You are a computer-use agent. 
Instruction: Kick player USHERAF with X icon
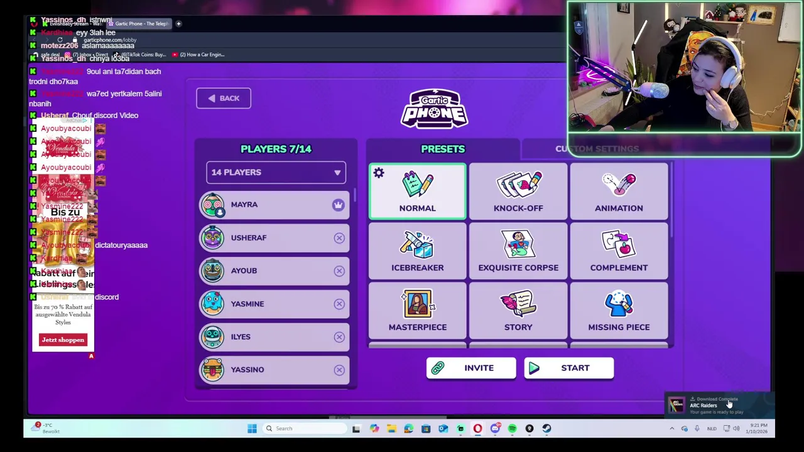[x=339, y=238]
